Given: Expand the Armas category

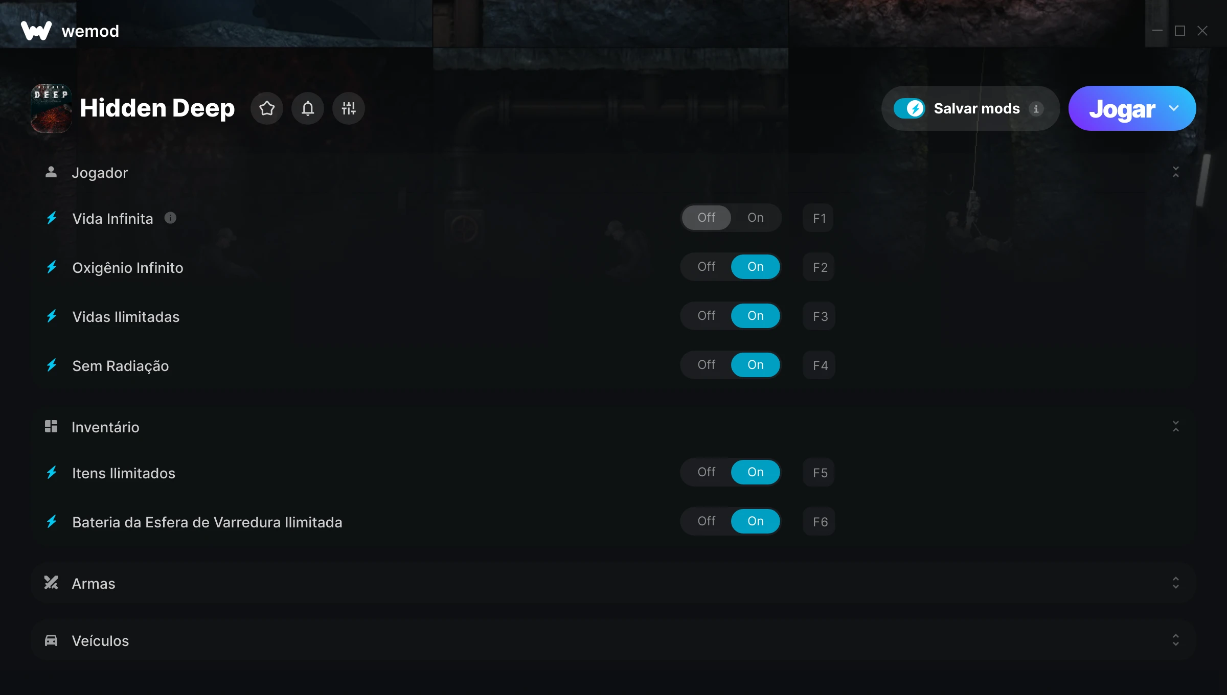Looking at the screenshot, I should 1176,583.
